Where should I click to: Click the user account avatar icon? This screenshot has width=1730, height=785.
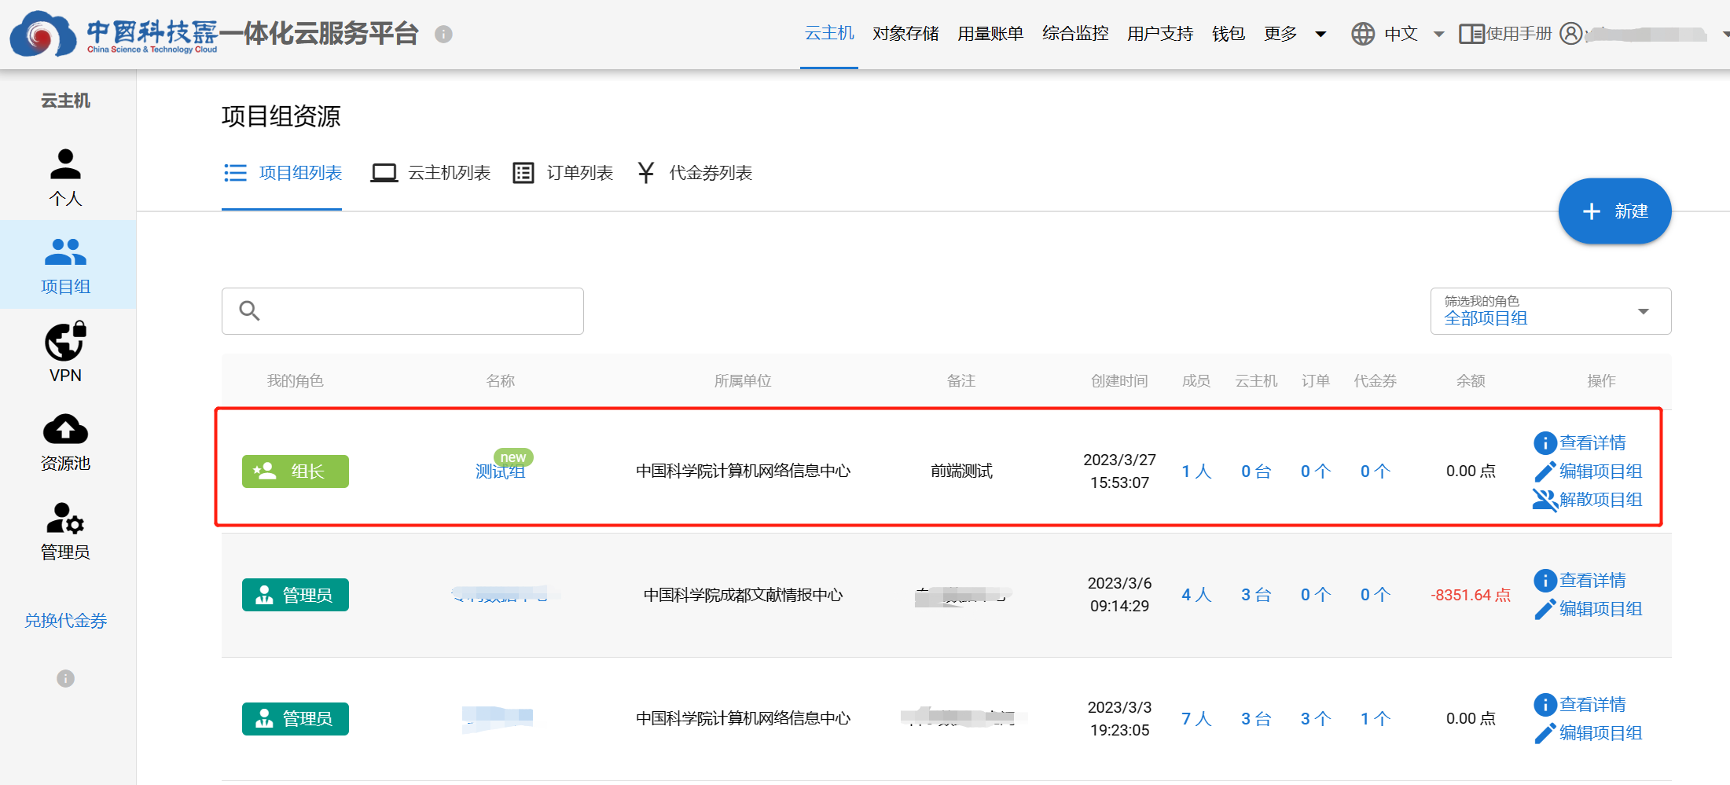1571,34
